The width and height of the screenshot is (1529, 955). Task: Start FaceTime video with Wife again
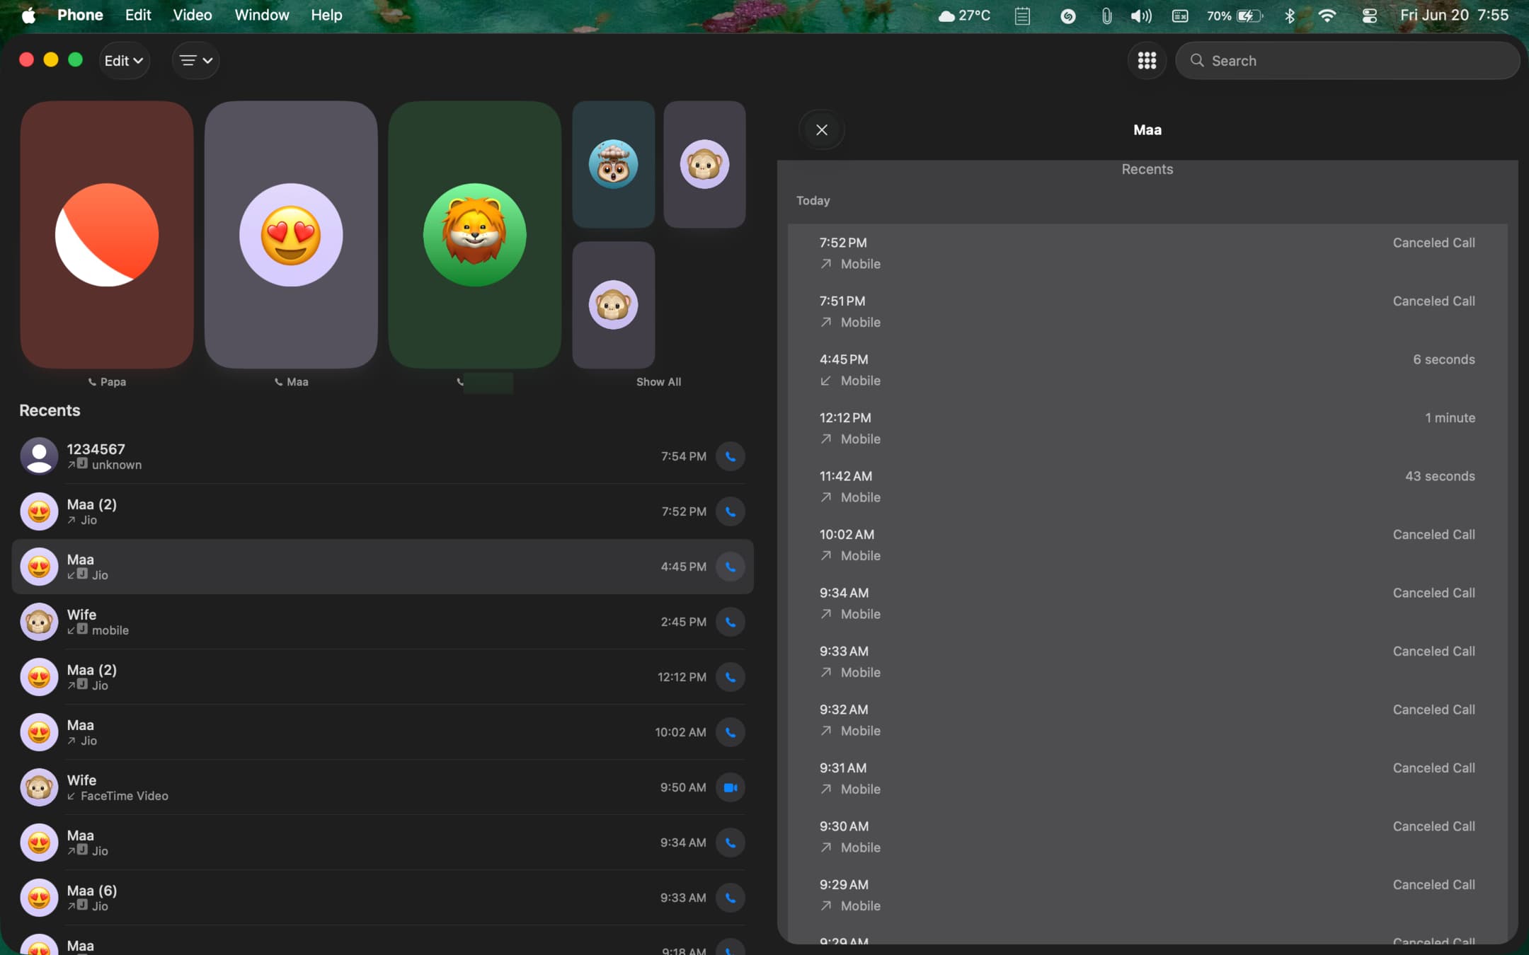(x=731, y=787)
